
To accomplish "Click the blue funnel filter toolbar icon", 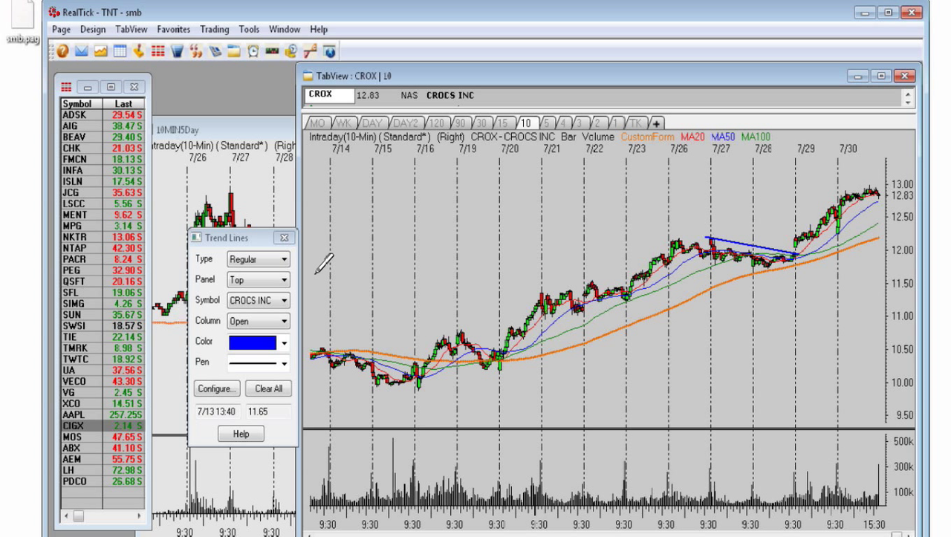I will (177, 51).
